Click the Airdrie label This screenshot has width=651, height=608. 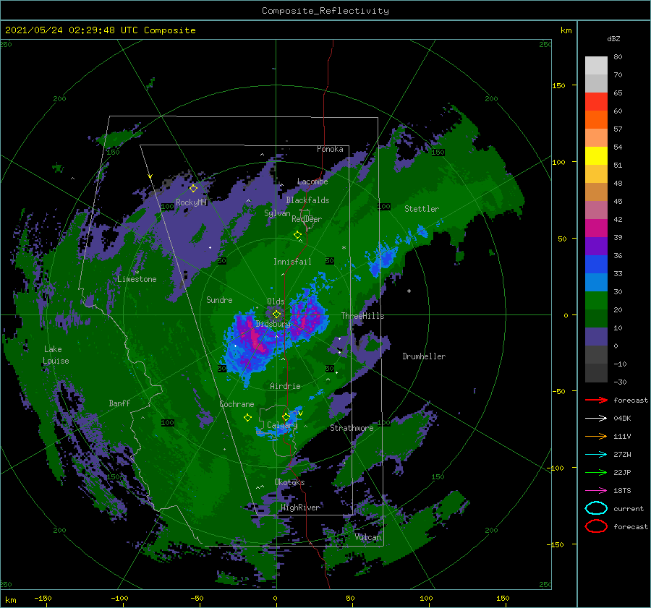coord(285,386)
